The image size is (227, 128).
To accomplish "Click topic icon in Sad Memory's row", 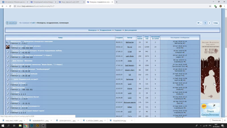I will [x=8, y=65].
